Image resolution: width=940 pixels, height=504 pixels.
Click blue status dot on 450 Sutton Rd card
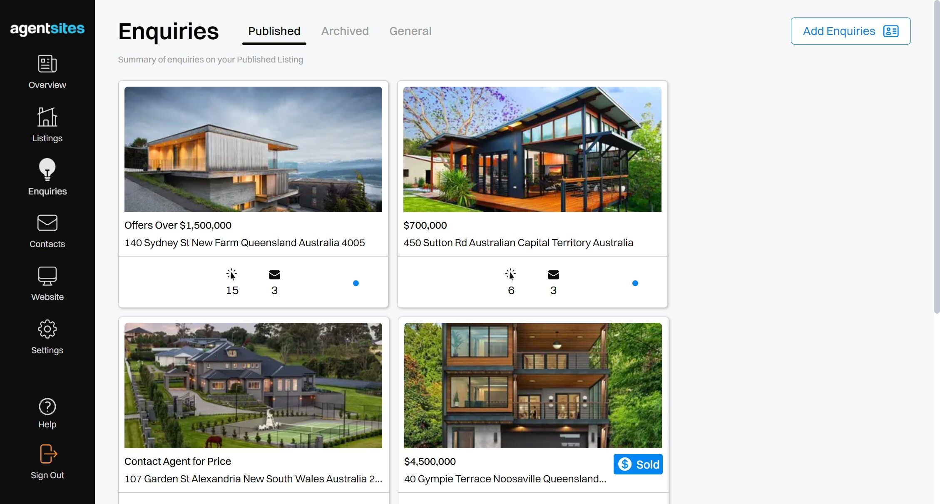click(635, 283)
